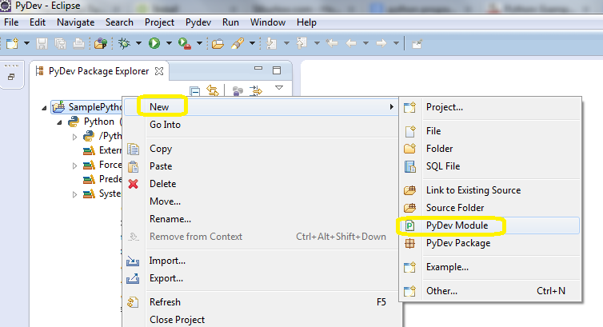Click the restore icon in left trim

coord(11,77)
